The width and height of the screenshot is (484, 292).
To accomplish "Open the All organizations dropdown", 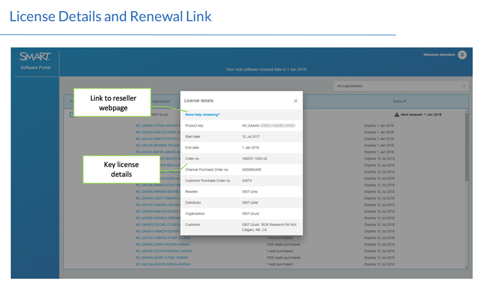I will pyautogui.click(x=401, y=86).
